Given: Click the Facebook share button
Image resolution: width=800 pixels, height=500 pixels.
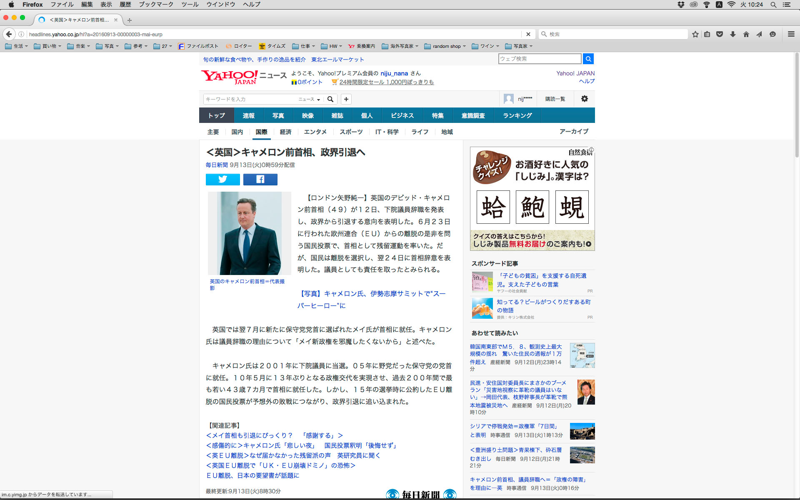Looking at the screenshot, I should pos(260,179).
